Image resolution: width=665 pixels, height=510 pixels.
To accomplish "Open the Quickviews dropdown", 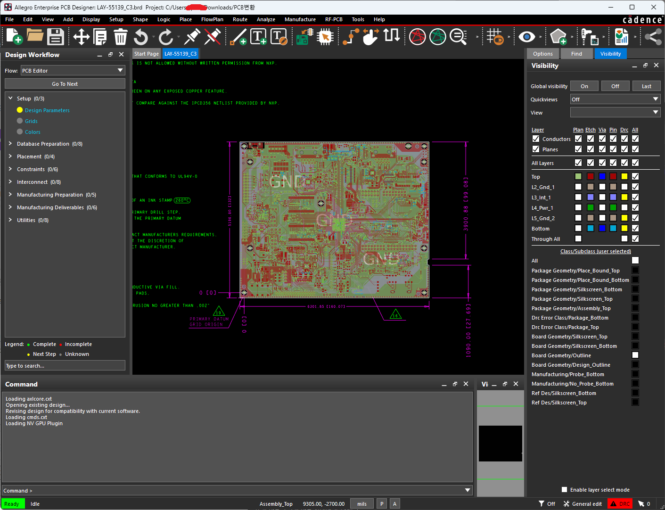I will click(x=615, y=99).
